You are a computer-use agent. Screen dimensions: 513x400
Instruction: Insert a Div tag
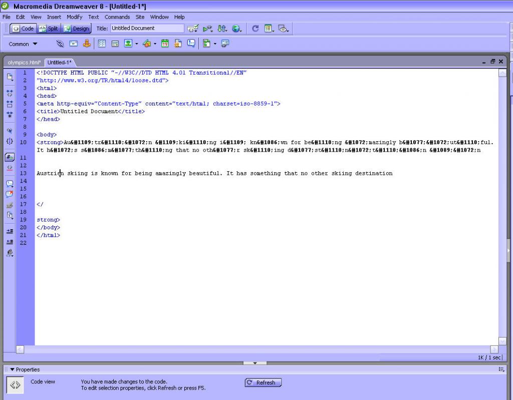[115, 44]
